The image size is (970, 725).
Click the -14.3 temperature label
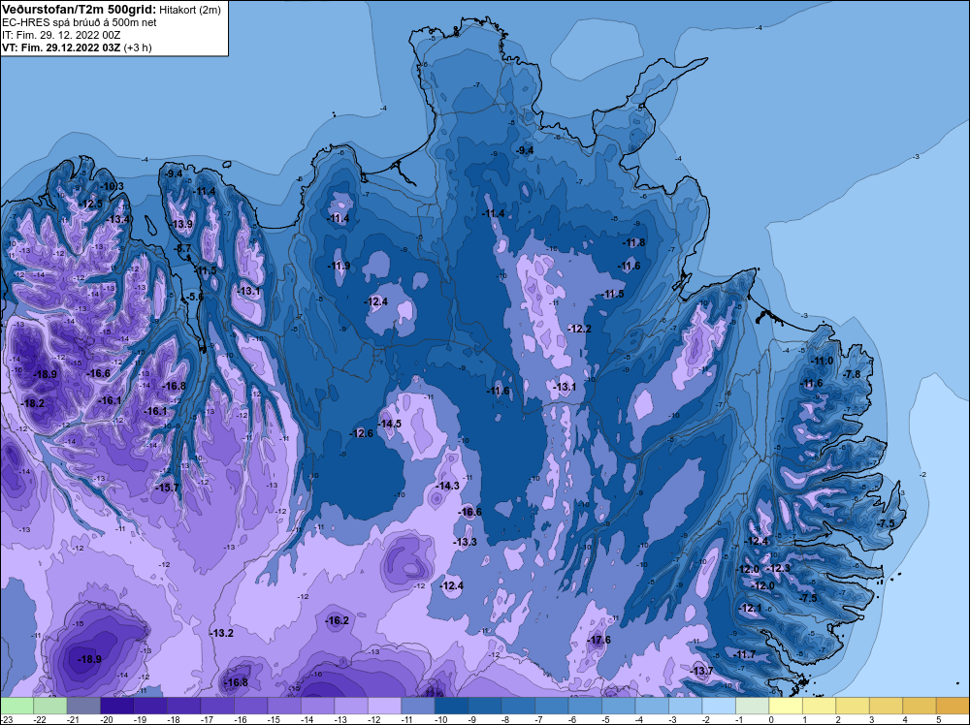(448, 486)
